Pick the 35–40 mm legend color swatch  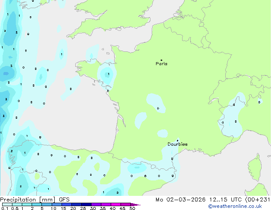click(106, 204)
